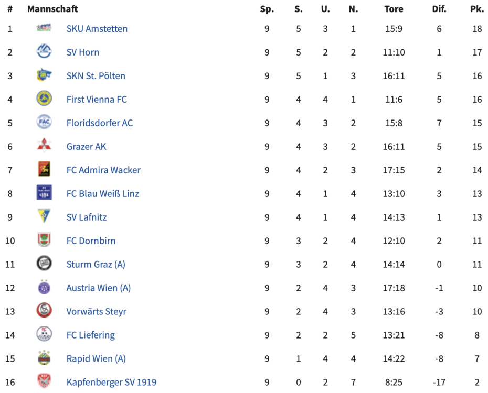Click the Dif. column header
Screen dimensions: 488x393
439,9
